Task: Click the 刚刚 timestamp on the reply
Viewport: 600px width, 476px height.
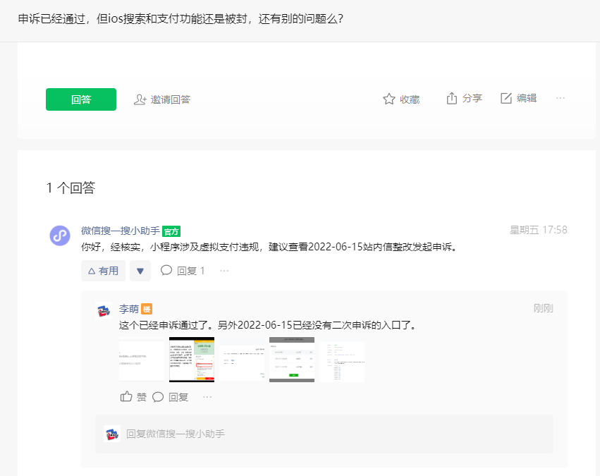Action: 544,308
